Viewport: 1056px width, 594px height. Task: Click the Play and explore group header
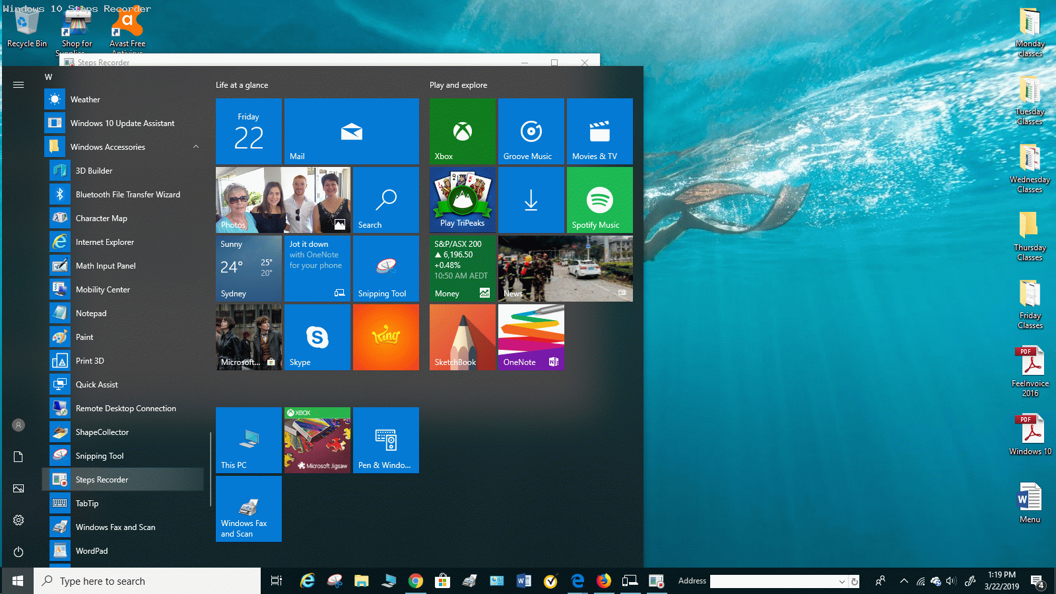[x=458, y=85]
